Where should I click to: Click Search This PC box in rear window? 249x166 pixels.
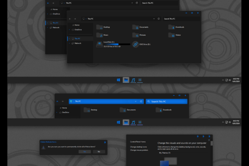[x=160, y=3]
